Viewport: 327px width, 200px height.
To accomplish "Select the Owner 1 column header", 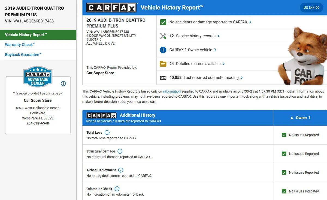I will click(300, 118).
